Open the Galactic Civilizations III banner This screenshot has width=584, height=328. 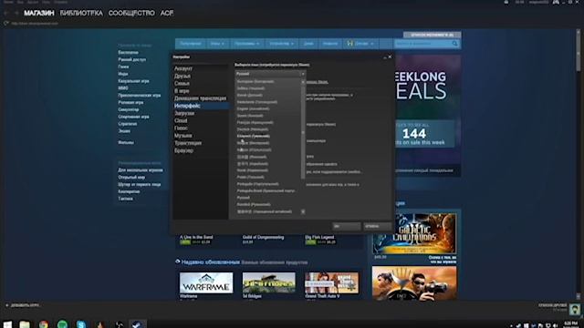point(414,233)
